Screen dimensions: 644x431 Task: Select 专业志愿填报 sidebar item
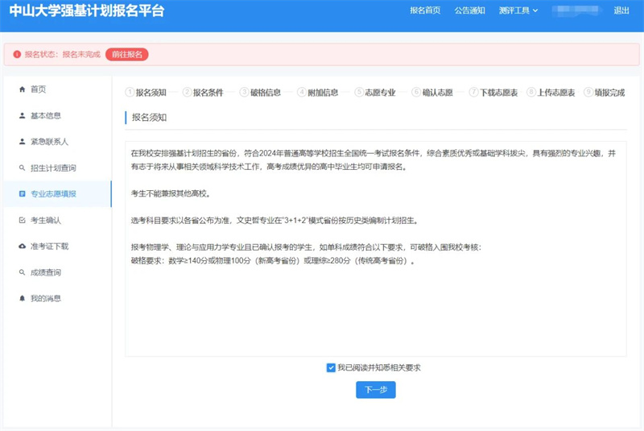(x=57, y=194)
